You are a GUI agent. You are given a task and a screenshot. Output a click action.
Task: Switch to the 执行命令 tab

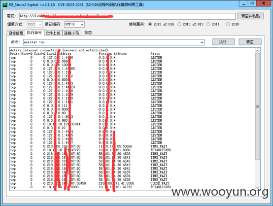click(x=34, y=33)
